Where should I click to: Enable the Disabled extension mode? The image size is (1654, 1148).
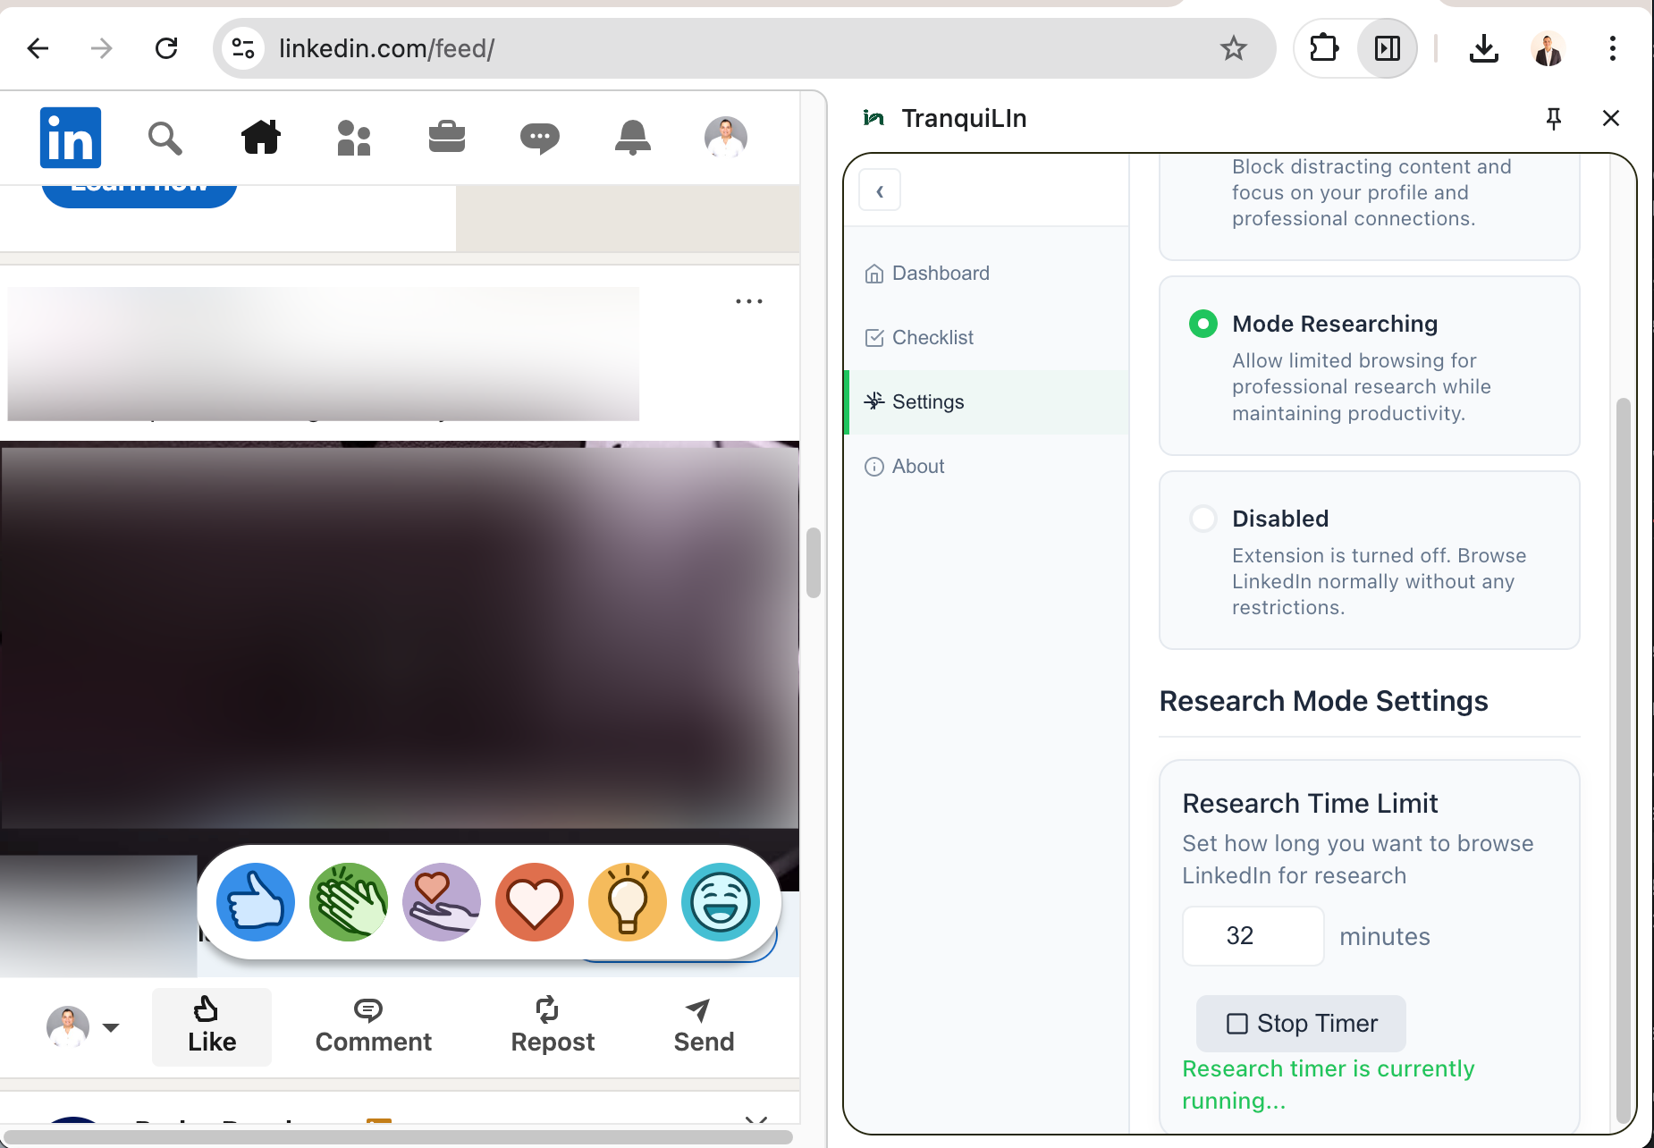(1203, 518)
